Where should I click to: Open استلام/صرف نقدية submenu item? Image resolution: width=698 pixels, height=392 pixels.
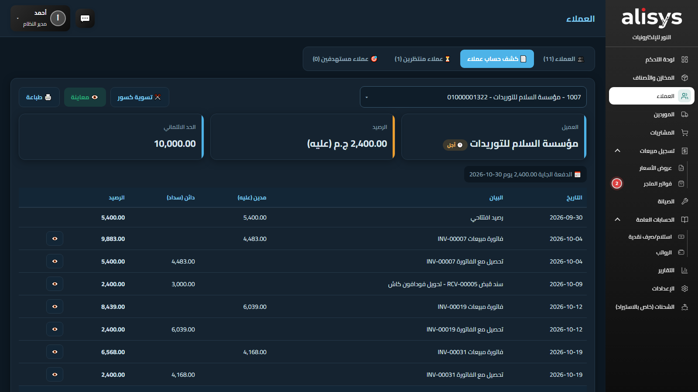(656, 237)
